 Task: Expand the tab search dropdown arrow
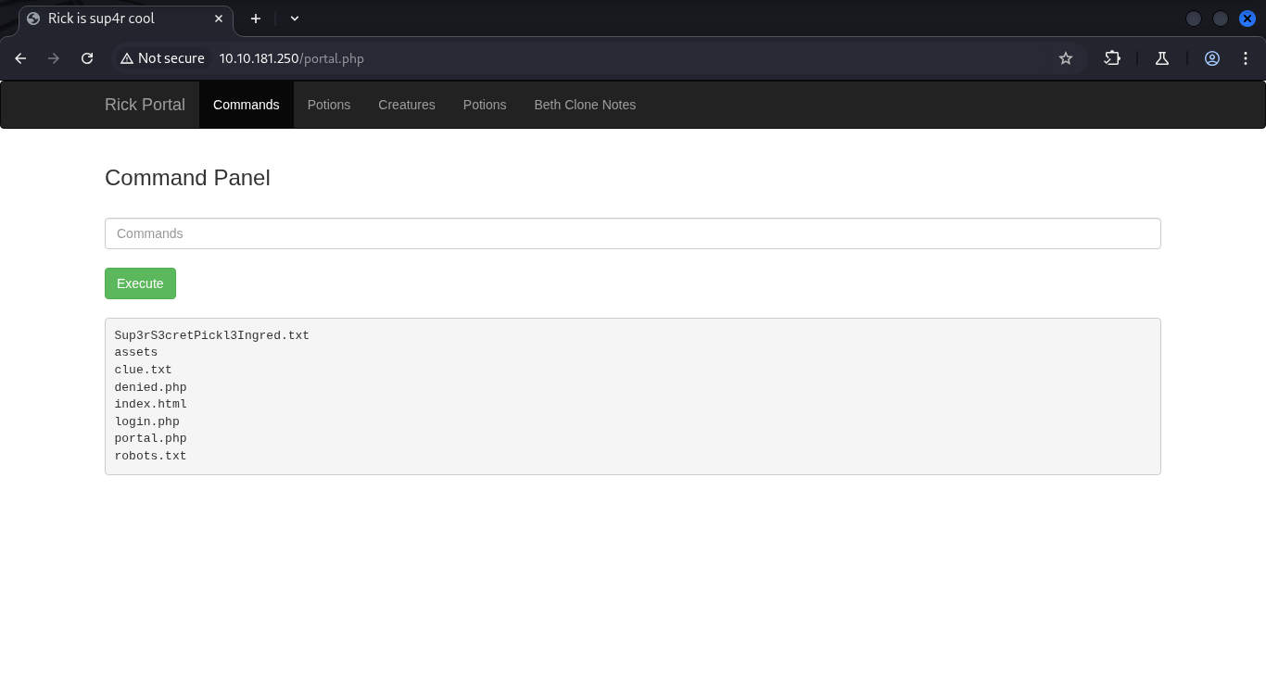[x=295, y=19]
